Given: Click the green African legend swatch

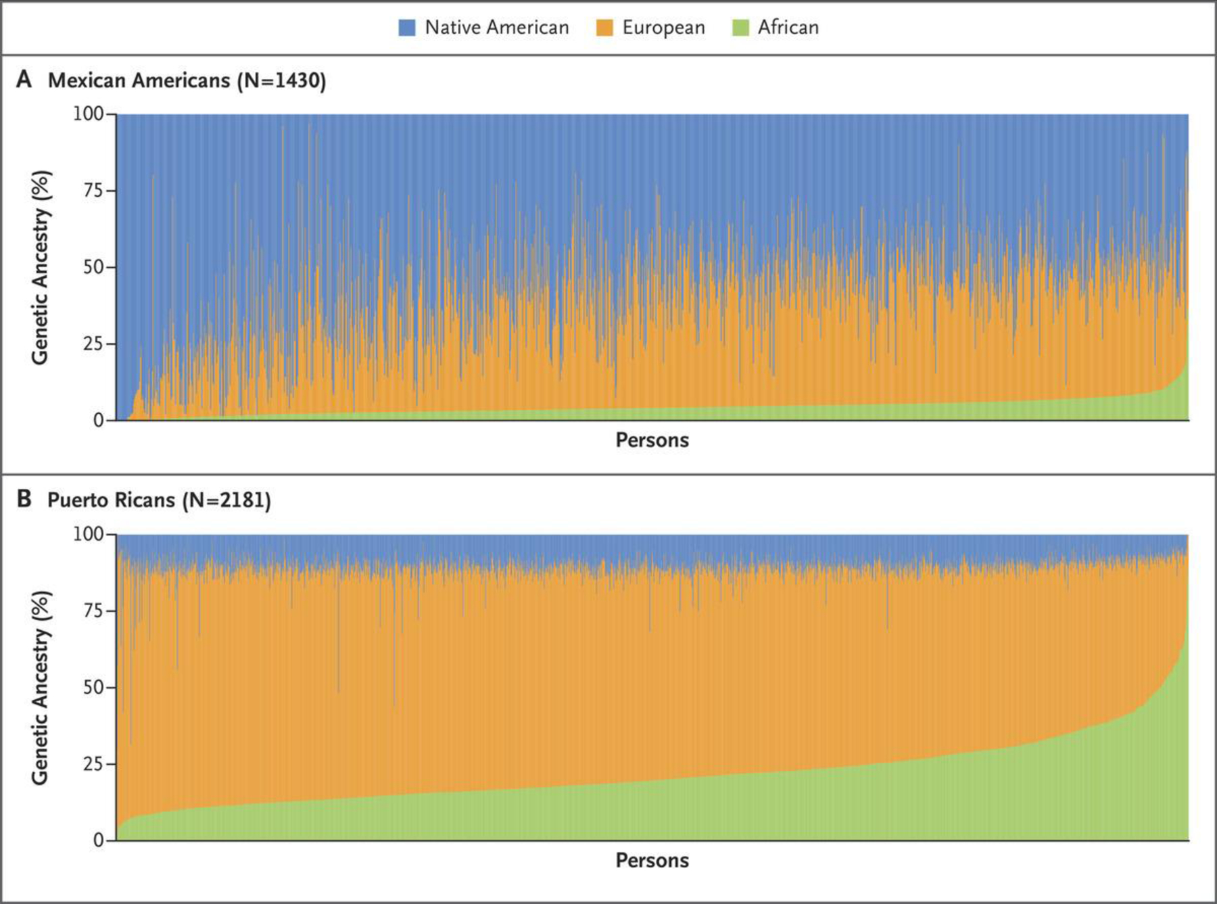Looking at the screenshot, I should 740,28.
